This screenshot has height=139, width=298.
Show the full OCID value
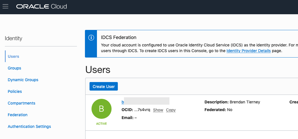click(x=158, y=110)
